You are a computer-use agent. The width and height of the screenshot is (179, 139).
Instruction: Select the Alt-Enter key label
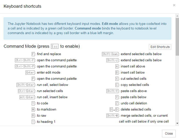27,97
